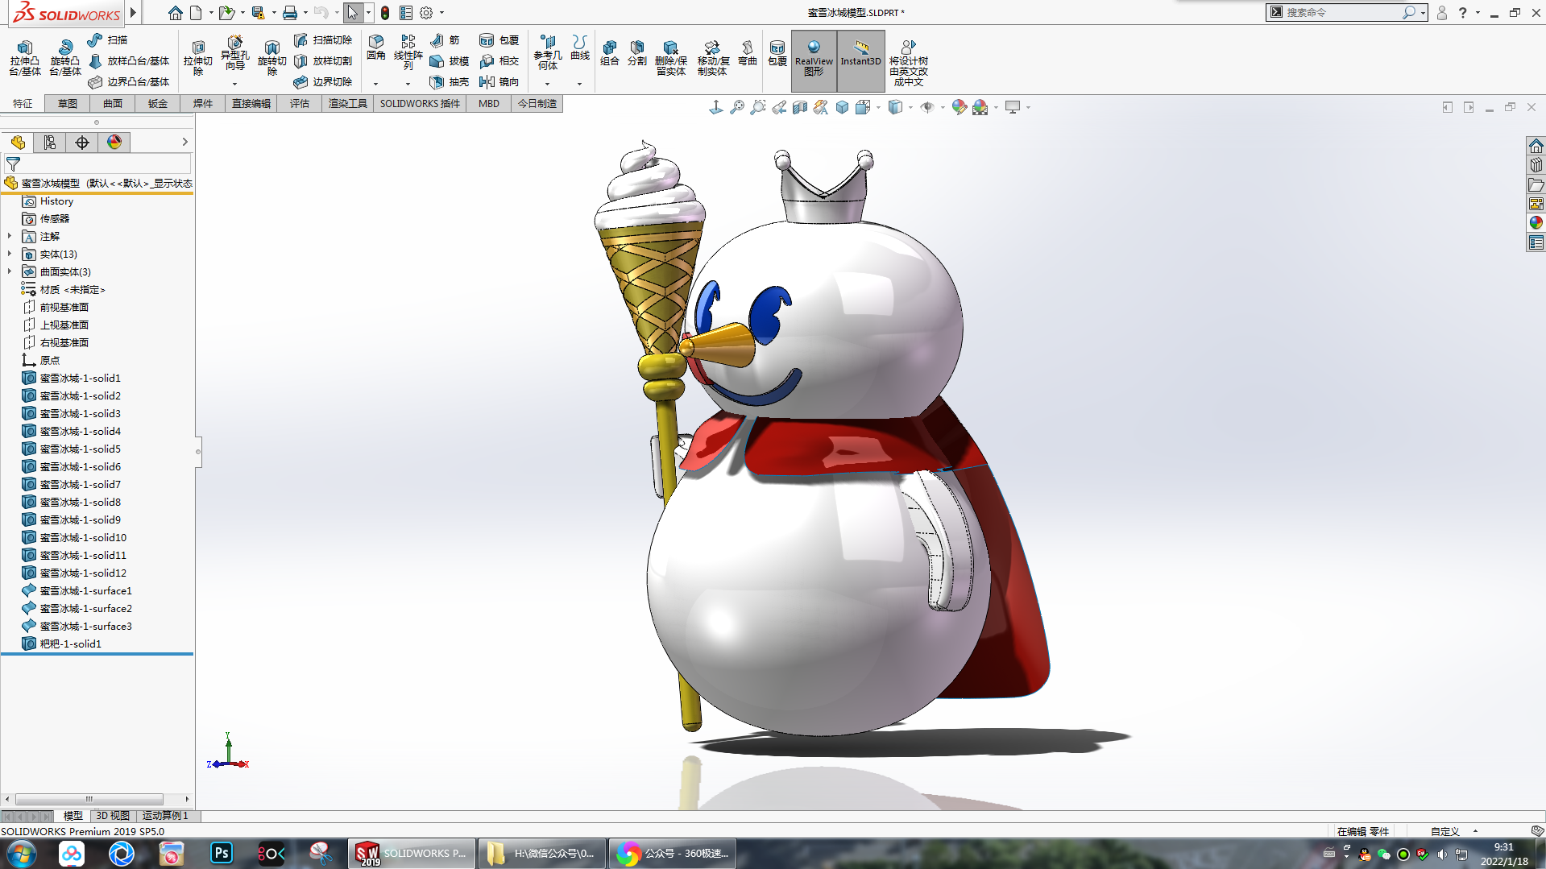Click the 镜向 mirror tool
The image size is (1546, 869).
click(499, 82)
